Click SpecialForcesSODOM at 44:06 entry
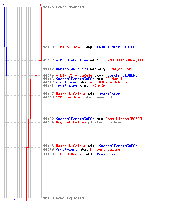 click(x=75, y=79)
